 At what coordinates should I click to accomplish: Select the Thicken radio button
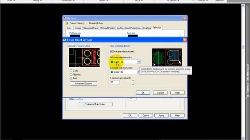click(x=71, y=74)
